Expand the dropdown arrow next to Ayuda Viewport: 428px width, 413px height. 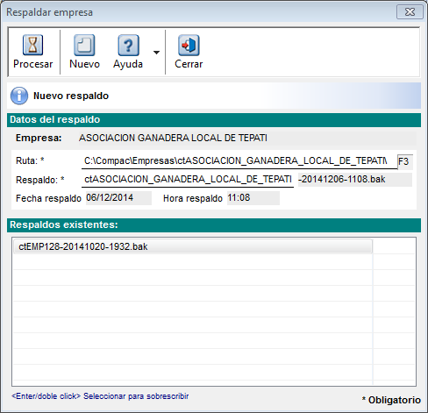point(156,53)
